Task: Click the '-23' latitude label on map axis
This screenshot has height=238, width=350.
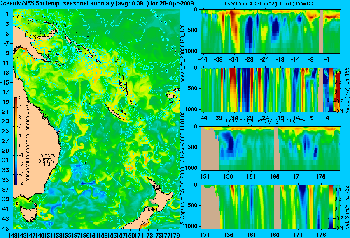Action: coord(5,121)
